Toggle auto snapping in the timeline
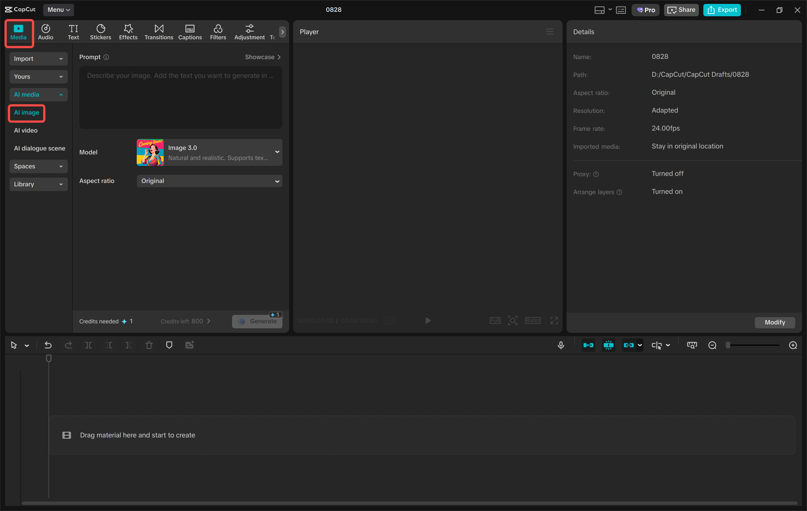 [588, 345]
